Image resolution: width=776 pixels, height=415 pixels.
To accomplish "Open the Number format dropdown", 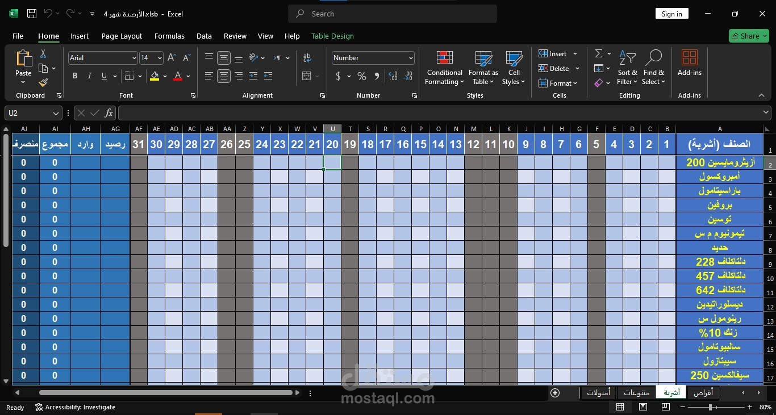I will (411, 58).
